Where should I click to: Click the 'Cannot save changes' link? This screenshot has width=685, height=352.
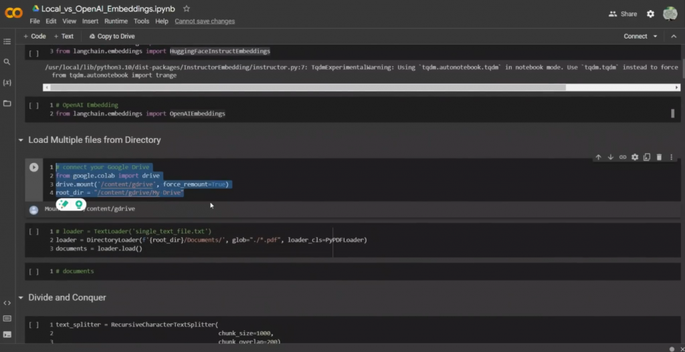[x=205, y=21]
